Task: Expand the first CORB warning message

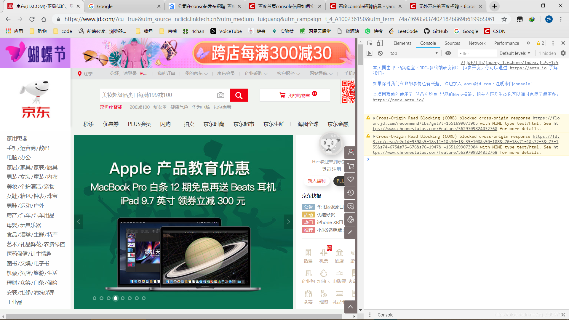Action: click(x=374, y=118)
